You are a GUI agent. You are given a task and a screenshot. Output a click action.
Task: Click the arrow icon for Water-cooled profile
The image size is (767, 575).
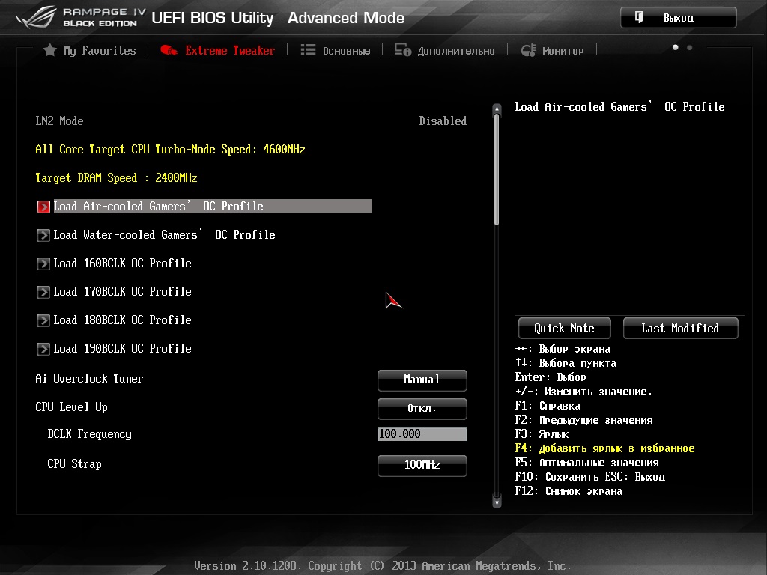[43, 235]
